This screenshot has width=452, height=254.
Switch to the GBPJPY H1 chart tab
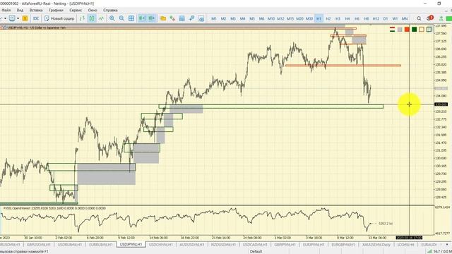click(285, 245)
